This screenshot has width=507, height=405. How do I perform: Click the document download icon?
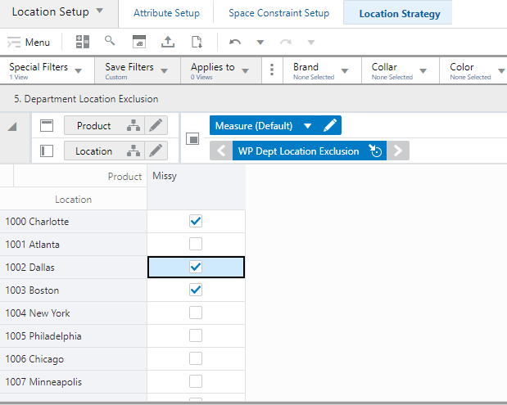click(197, 42)
